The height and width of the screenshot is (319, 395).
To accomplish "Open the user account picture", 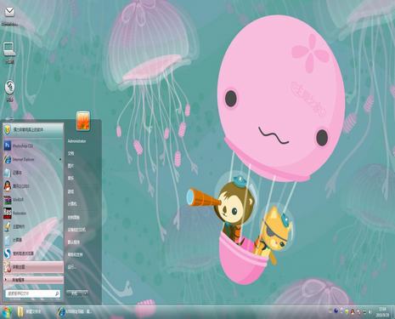I will point(83,121).
